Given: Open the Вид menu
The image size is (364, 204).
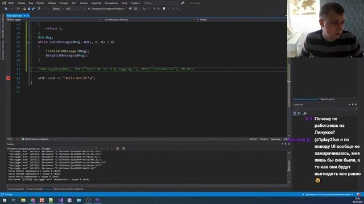Looking at the screenshot, I should tap(31, 3).
